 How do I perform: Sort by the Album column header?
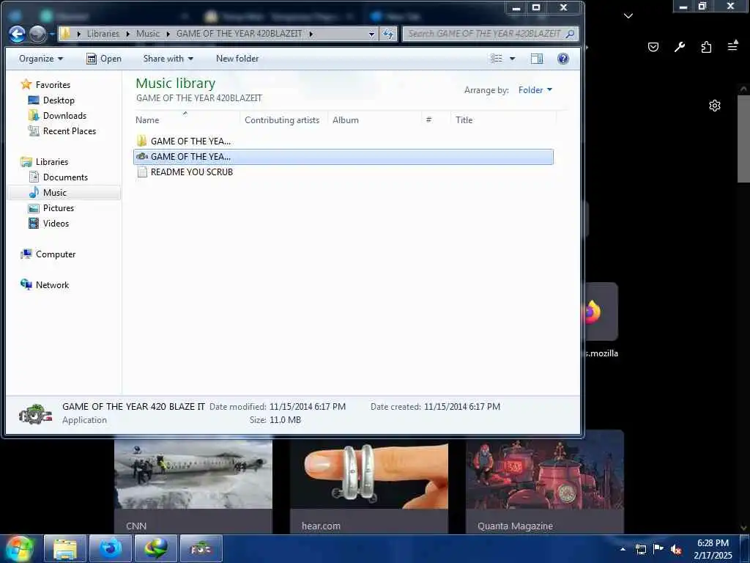[374, 119]
